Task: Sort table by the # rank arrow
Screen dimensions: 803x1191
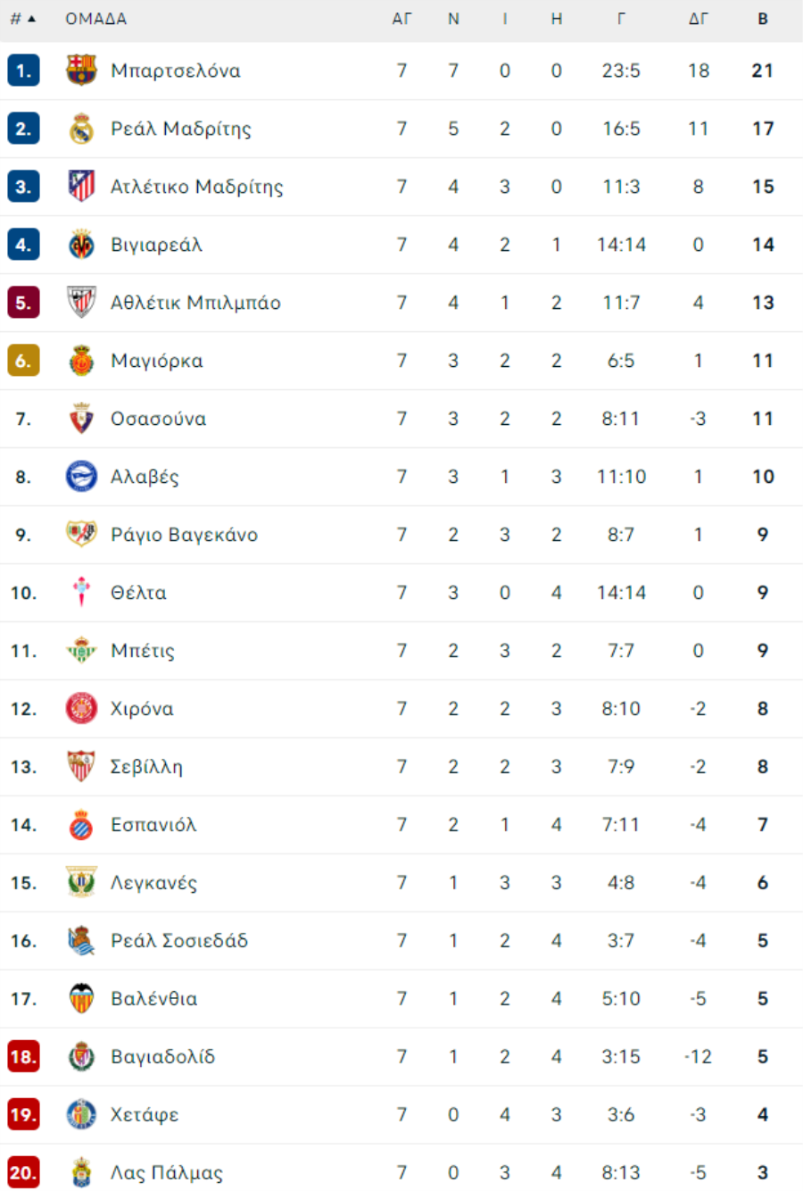Action: pos(23,19)
